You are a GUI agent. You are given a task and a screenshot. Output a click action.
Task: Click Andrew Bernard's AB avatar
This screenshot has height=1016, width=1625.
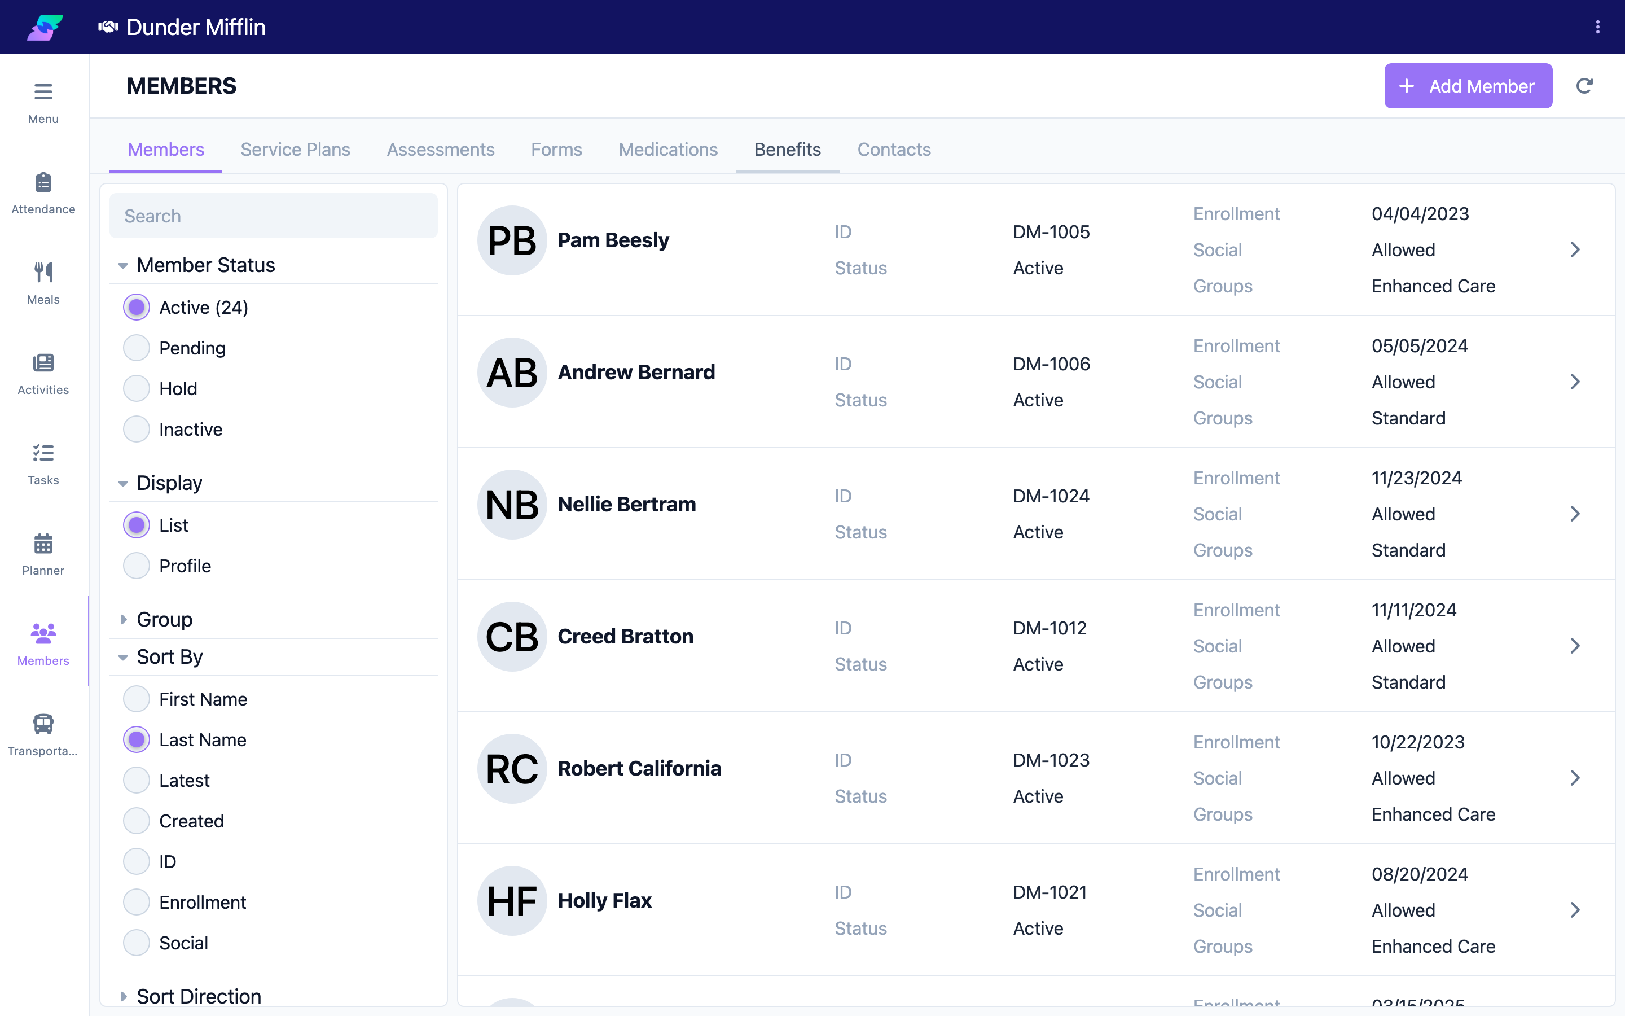(x=512, y=373)
